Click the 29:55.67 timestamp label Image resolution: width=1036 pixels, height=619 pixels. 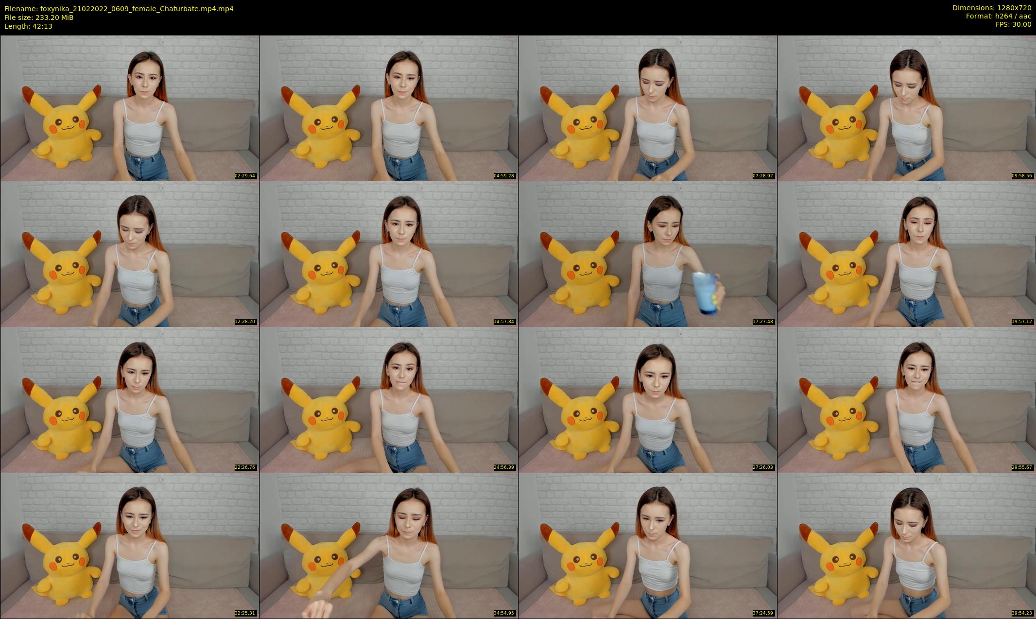click(x=1022, y=467)
